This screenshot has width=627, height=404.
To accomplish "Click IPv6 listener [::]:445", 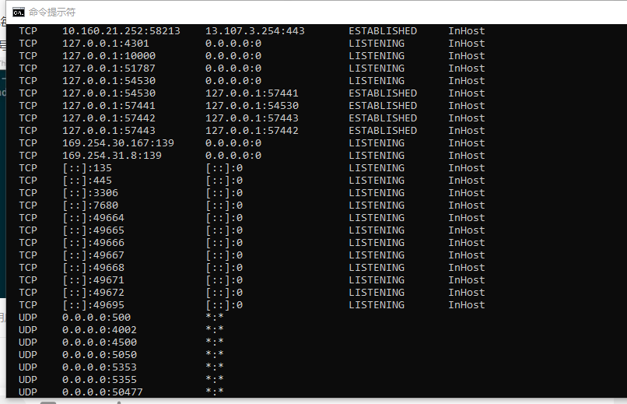I will (x=87, y=181).
